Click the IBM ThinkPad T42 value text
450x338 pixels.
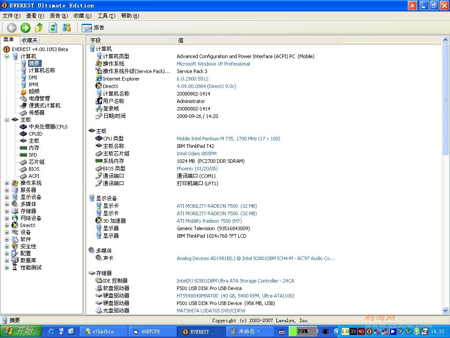pyautogui.click(x=196, y=146)
